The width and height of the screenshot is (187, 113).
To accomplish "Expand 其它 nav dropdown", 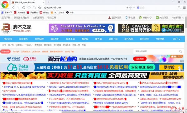I will [x=176, y=39].
